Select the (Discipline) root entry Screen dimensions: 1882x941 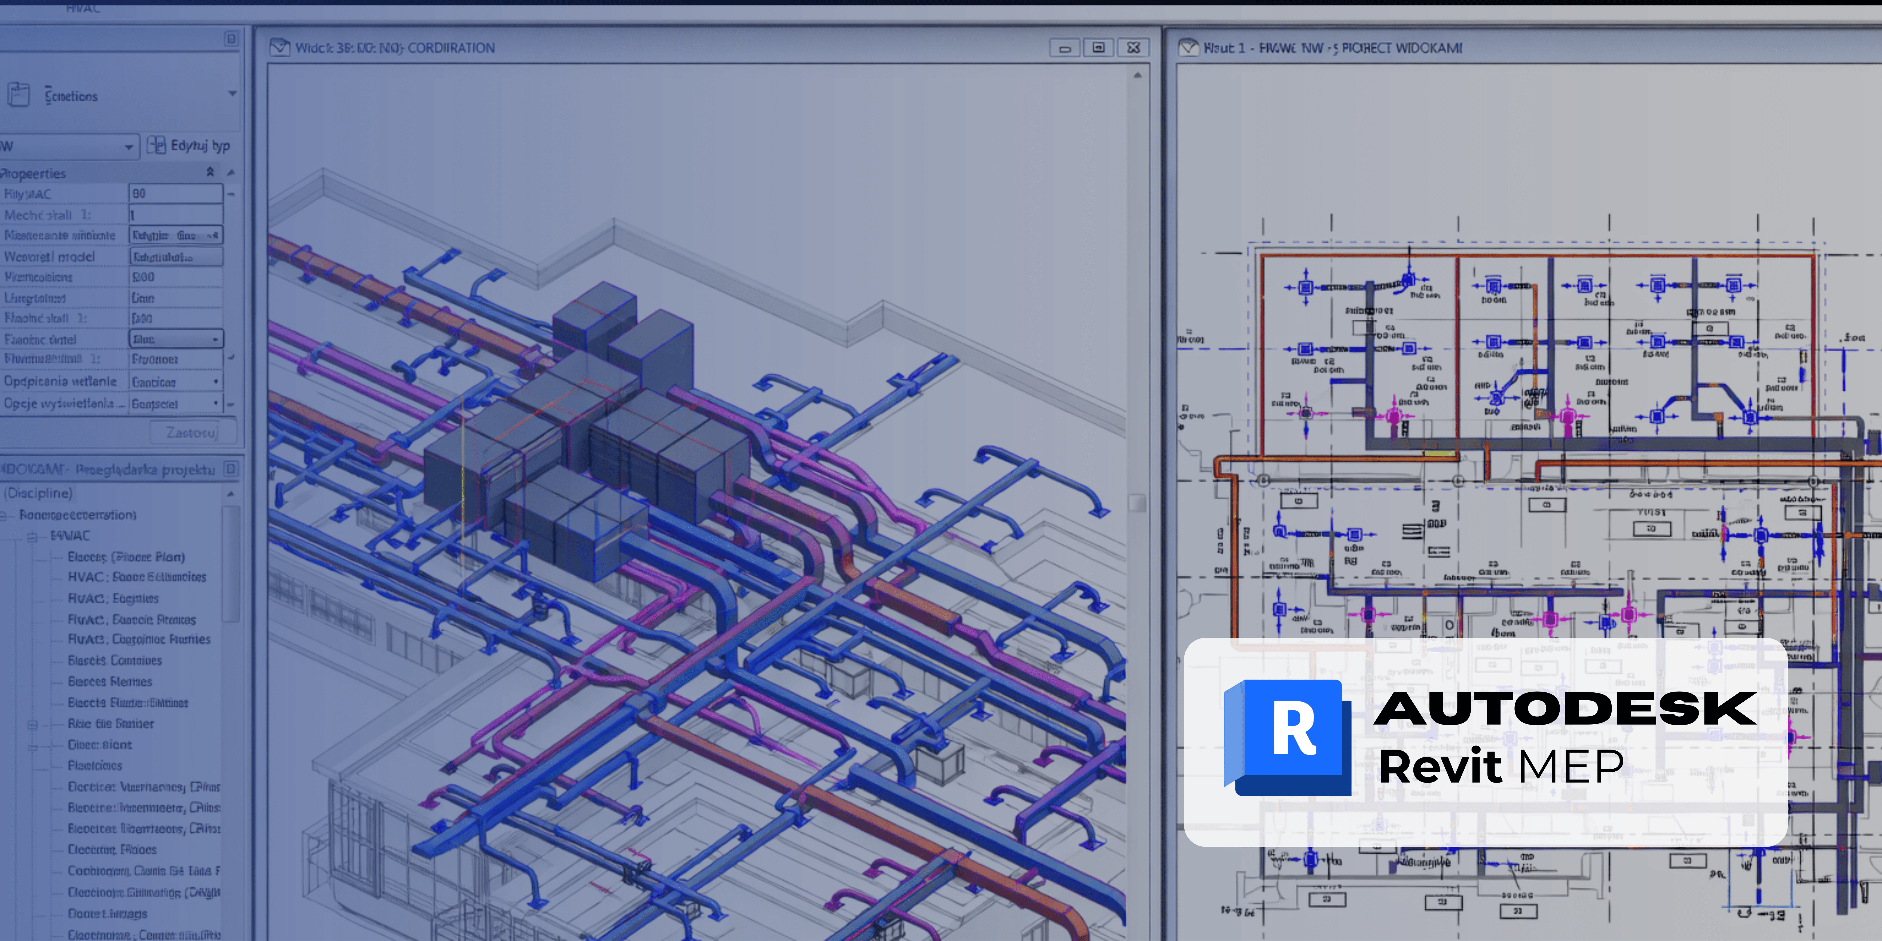[39, 493]
